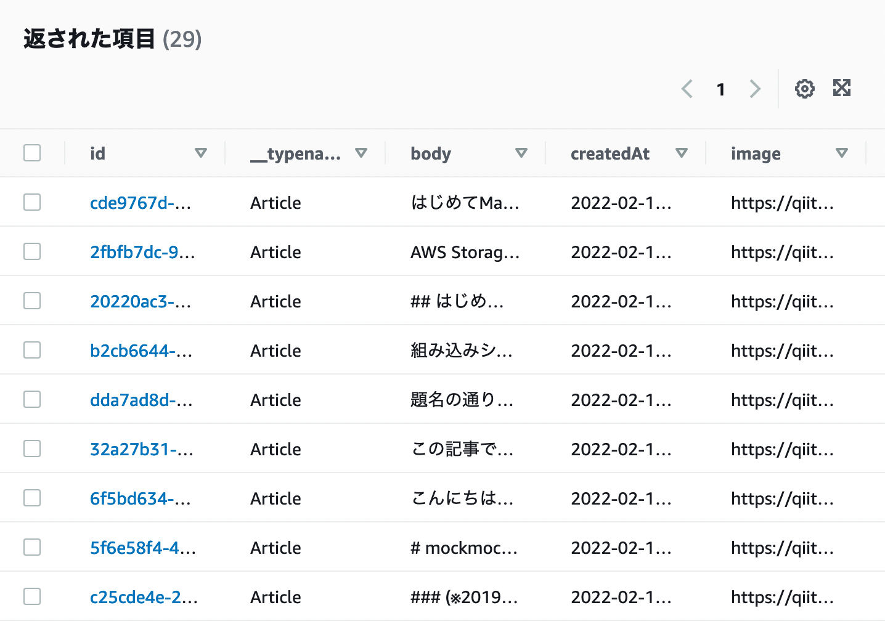Go to the next page arrow

click(x=755, y=89)
